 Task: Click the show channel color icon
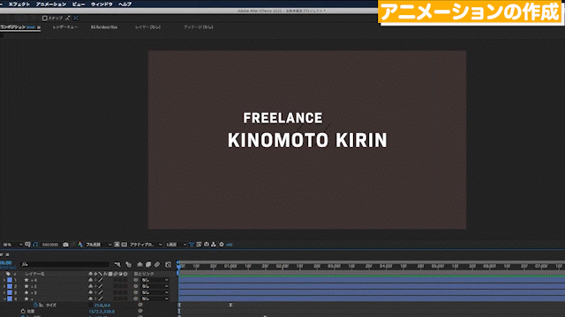pos(80,245)
